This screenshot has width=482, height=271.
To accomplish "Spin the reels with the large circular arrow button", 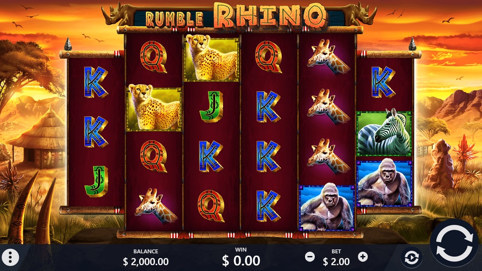I will [454, 242].
